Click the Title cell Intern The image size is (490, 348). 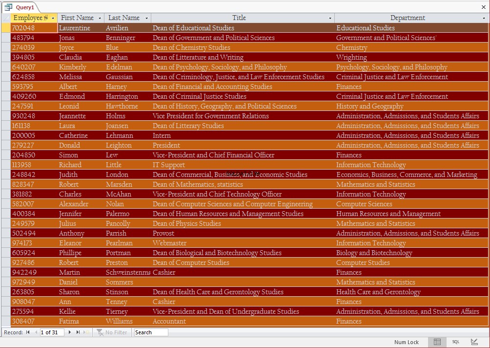[243, 135]
